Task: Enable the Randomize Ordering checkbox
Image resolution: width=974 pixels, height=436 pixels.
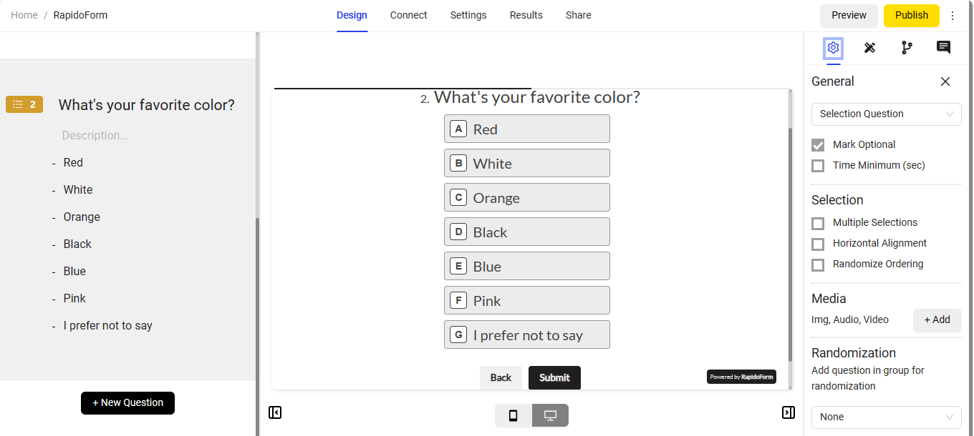Action: click(818, 264)
